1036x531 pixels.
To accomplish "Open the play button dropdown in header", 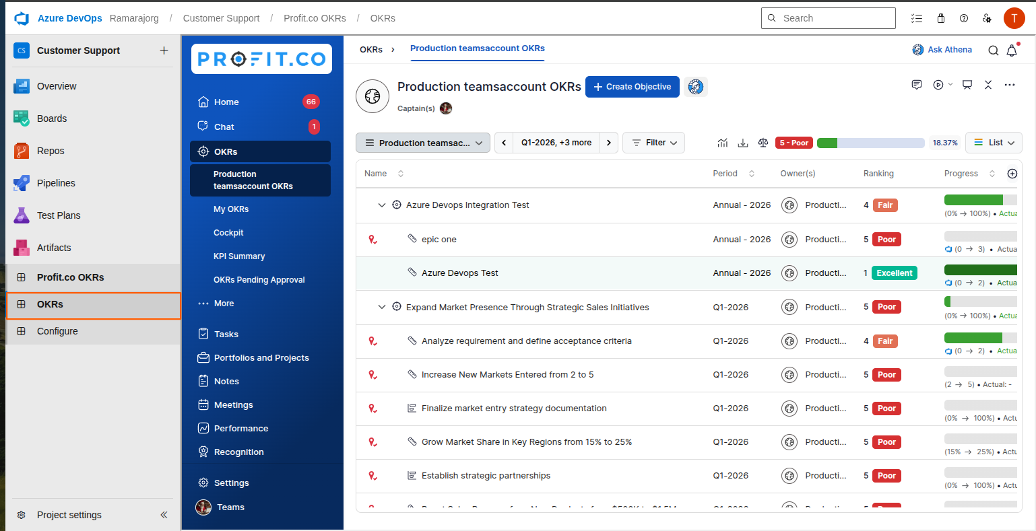I will click(942, 85).
